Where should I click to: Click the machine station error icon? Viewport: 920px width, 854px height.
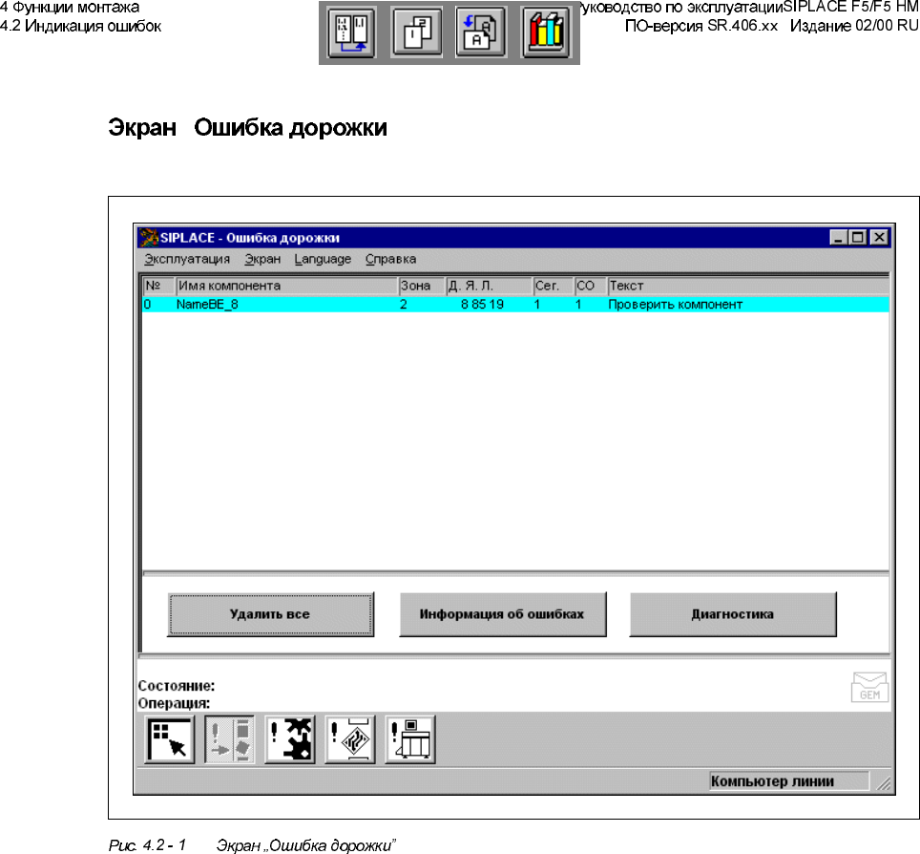coord(410,739)
